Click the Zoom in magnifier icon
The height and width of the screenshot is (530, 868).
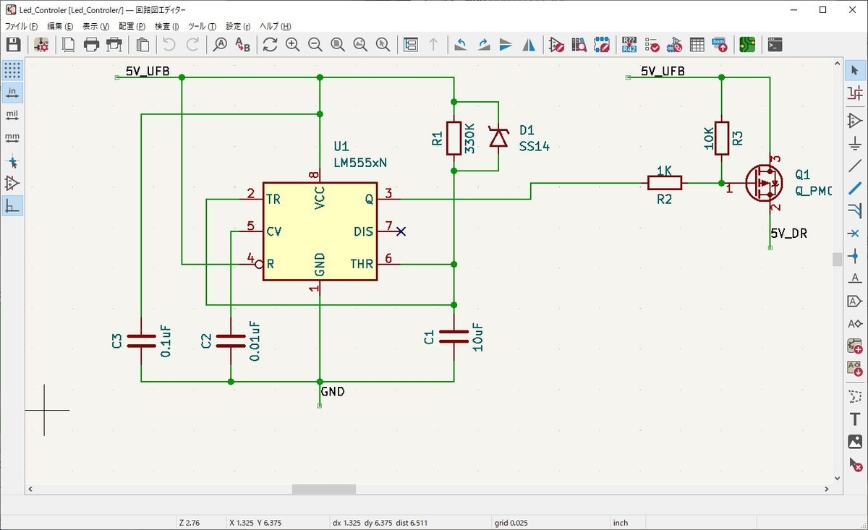pyautogui.click(x=292, y=45)
